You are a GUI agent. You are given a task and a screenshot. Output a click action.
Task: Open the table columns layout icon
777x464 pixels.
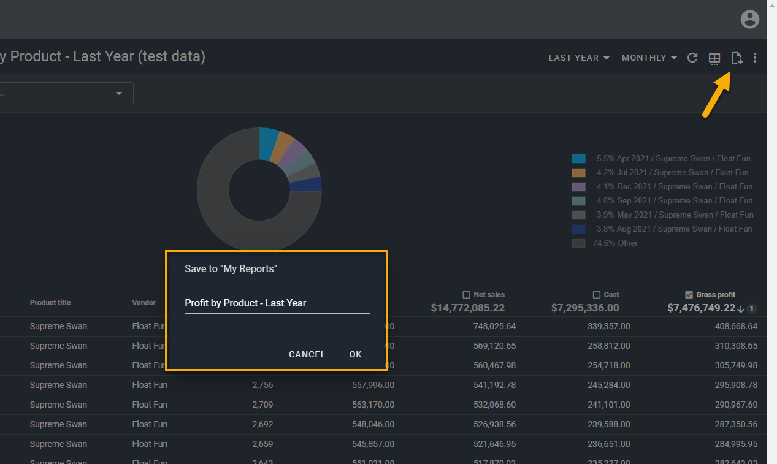tap(714, 58)
